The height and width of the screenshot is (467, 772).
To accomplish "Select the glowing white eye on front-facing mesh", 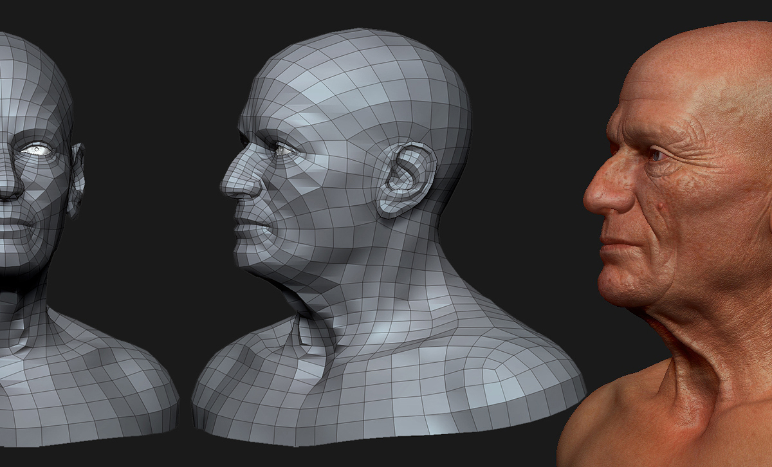I will 37,148.
